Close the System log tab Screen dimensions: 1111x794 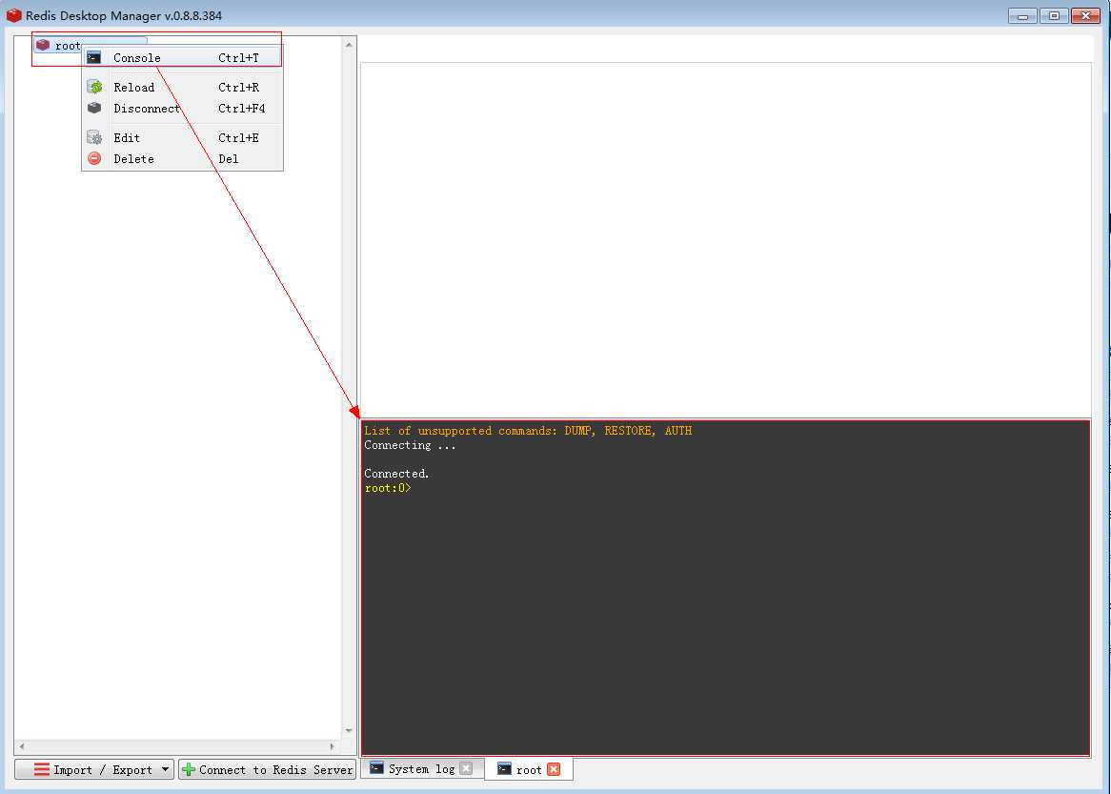[x=466, y=768]
